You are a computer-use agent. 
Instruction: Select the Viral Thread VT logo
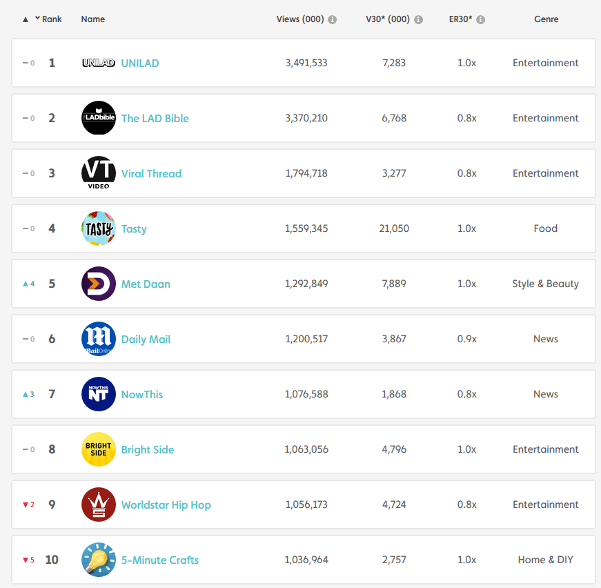point(98,173)
